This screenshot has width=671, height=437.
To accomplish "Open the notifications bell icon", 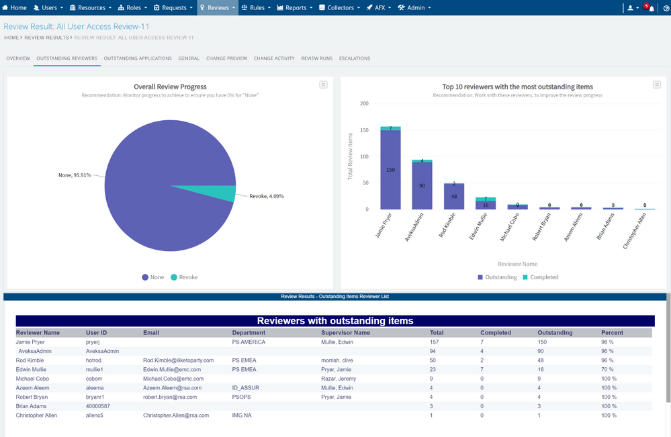I will (651, 8).
